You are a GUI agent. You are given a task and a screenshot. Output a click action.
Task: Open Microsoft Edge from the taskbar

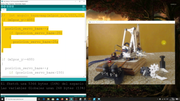[44, 99]
